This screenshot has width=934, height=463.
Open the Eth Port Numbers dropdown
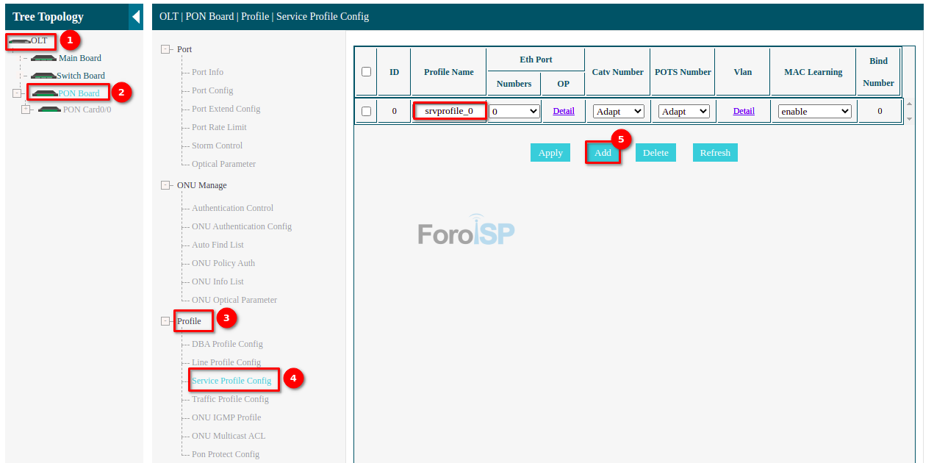(x=514, y=112)
